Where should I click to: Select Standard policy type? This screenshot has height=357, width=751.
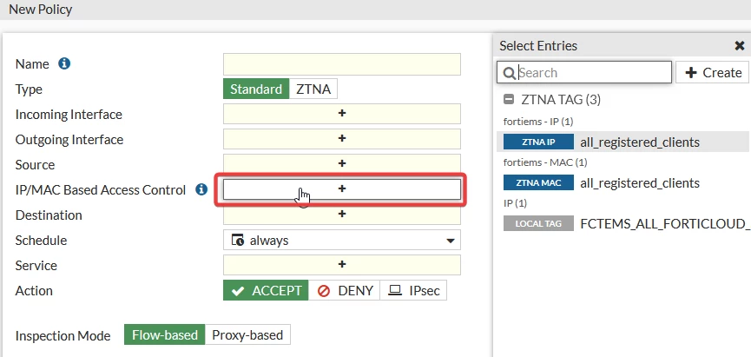(x=256, y=89)
